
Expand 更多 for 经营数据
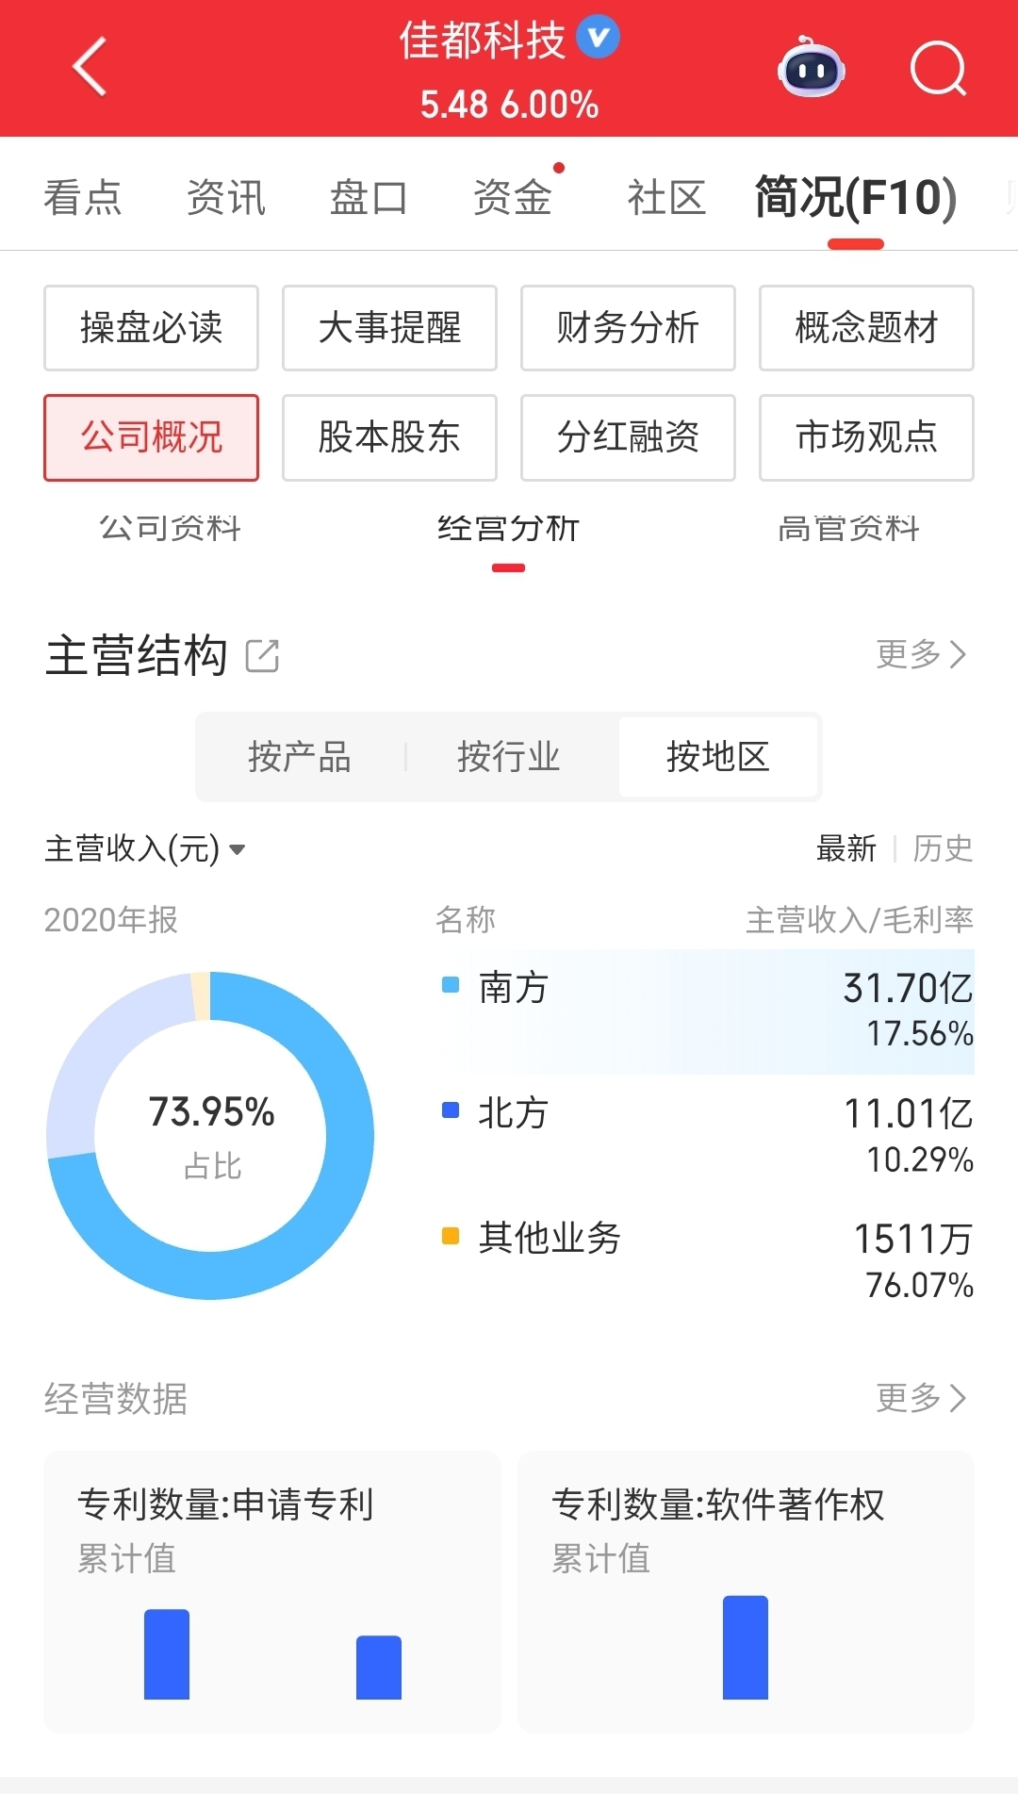[x=922, y=1398]
